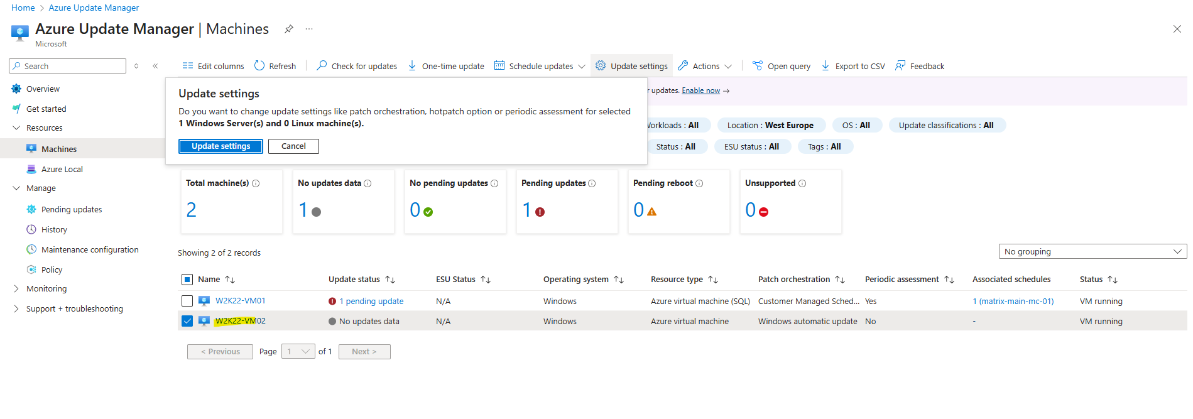Open the ellipsis more options menu
Viewport: 1193px width, 419px height.
[309, 29]
